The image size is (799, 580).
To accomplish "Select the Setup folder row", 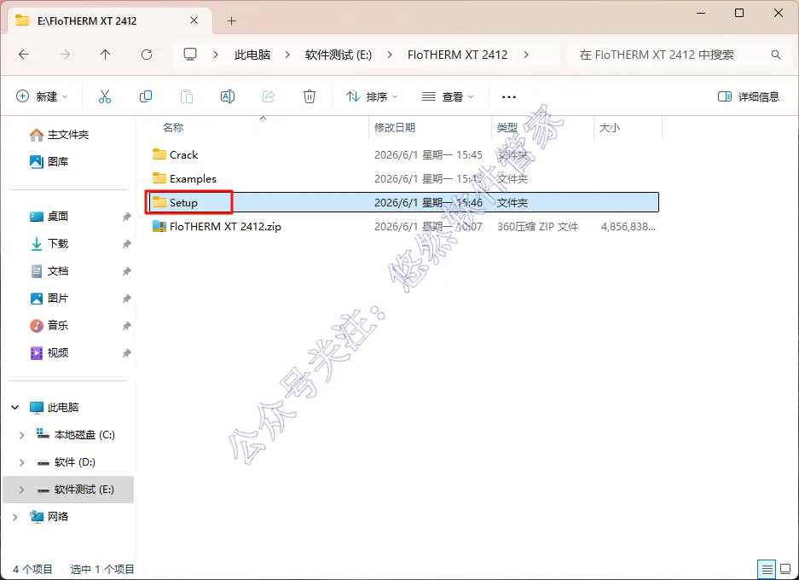I will (x=403, y=202).
